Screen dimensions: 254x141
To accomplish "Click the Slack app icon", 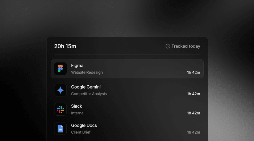I will [60, 109].
